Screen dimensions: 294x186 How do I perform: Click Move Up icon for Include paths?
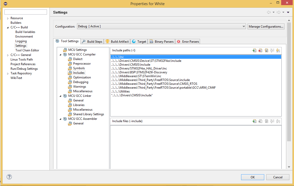[x=272, y=51]
